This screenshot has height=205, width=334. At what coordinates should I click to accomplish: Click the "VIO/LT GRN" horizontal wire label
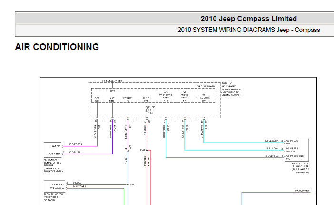(x=76, y=144)
